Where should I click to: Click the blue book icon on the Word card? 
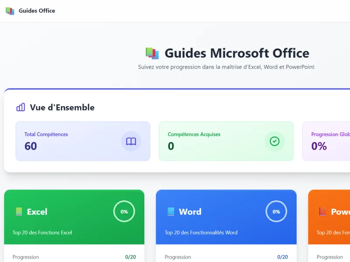click(x=171, y=212)
